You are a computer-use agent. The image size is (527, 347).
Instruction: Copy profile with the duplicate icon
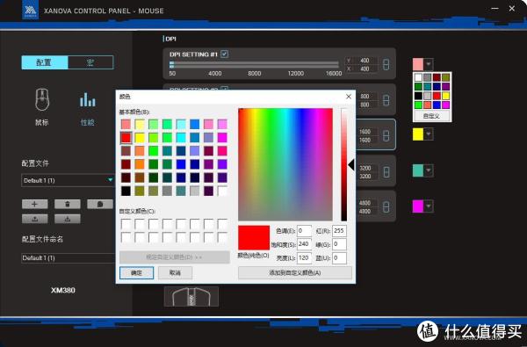click(x=100, y=204)
